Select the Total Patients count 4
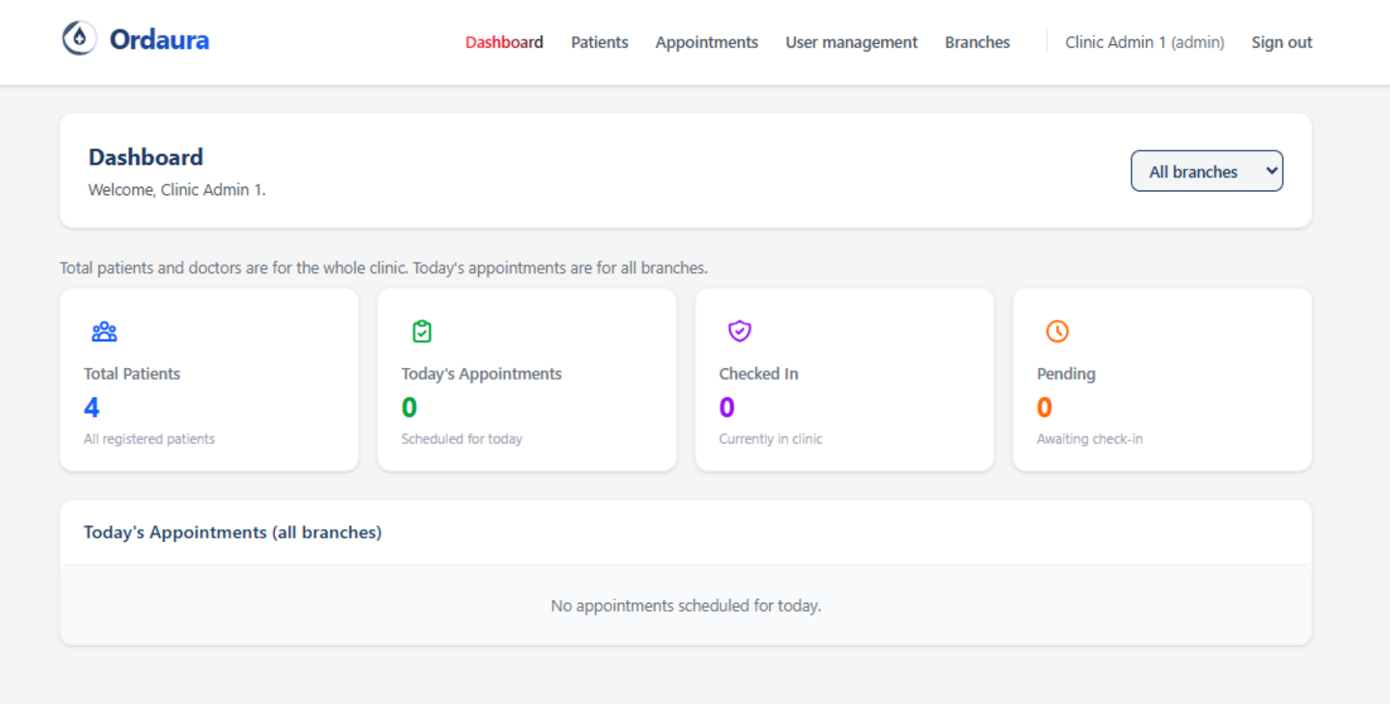This screenshot has width=1390, height=704. pyautogui.click(x=92, y=407)
